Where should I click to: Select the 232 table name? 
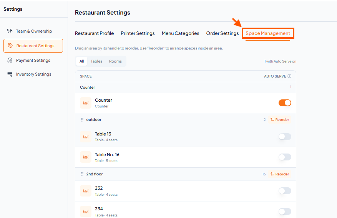[x=99, y=188]
